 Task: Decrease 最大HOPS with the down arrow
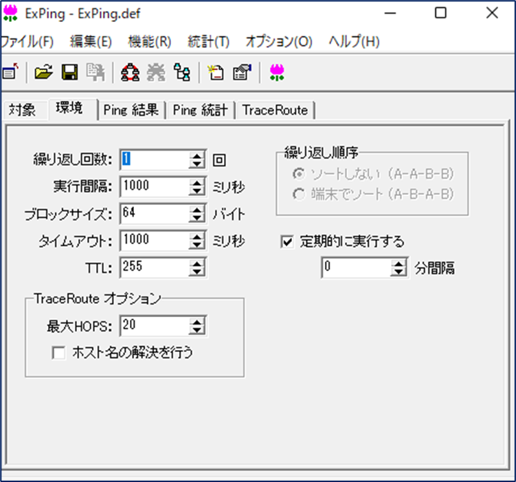pyautogui.click(x=197, y=331)
